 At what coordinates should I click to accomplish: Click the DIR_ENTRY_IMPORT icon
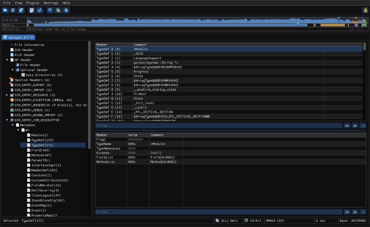click(12, 90)
